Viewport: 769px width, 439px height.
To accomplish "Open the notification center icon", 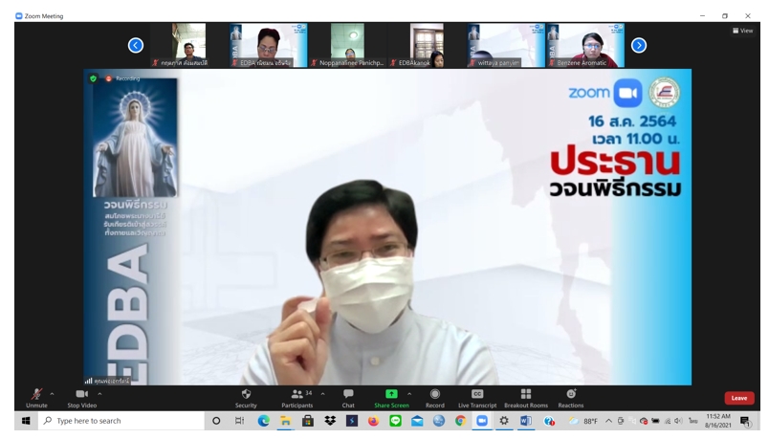I will pos(745,421).
